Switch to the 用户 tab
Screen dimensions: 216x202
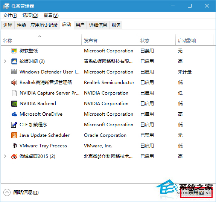point(80,25)
